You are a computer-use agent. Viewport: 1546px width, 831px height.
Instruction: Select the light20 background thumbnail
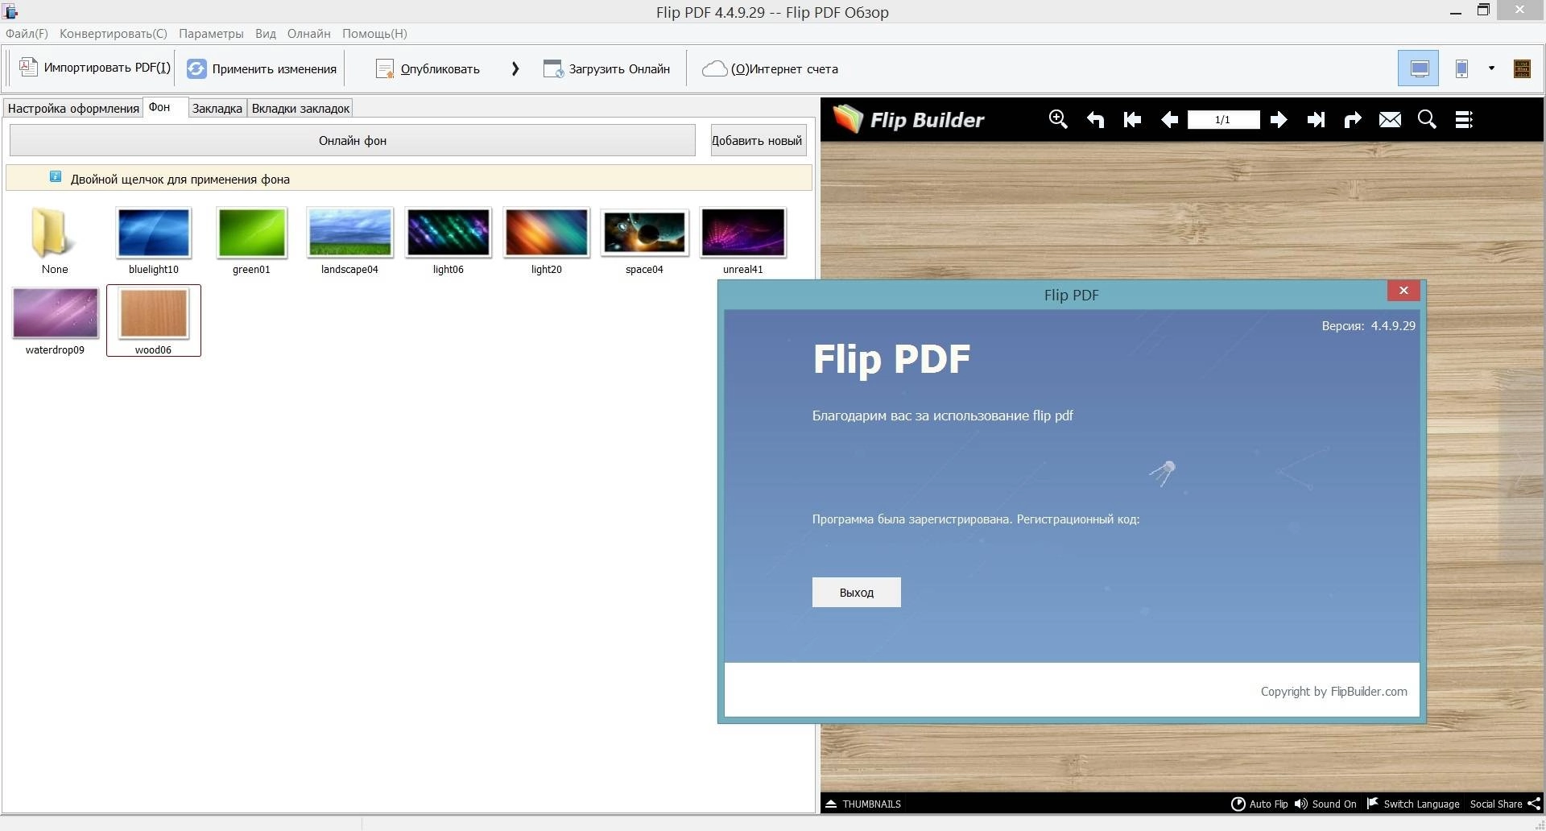click(x=547, y=241)
